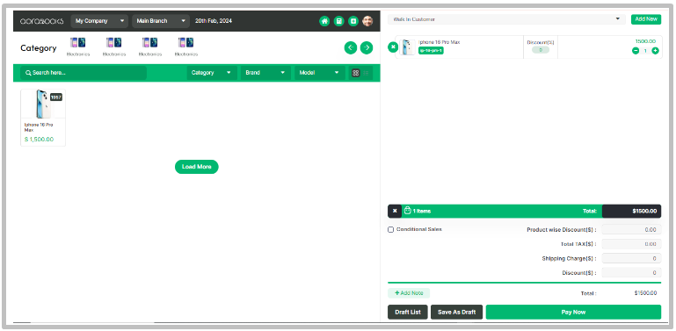The image size is (676, 331).
Task: Expand the Brand filter dropdown
Action: pos(265,73)
